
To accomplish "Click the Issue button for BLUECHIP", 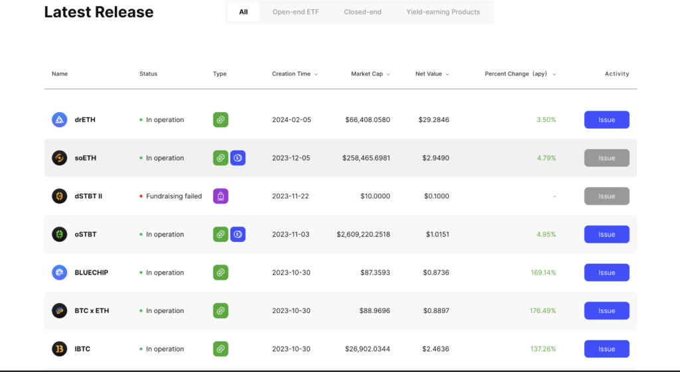I will pos(607,273).
